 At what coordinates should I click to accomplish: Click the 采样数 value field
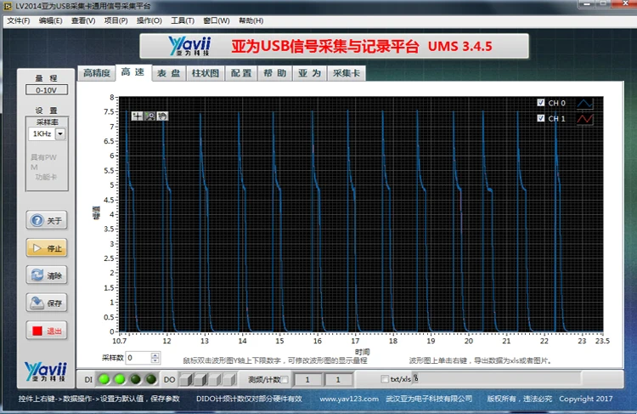pos(138,358)
